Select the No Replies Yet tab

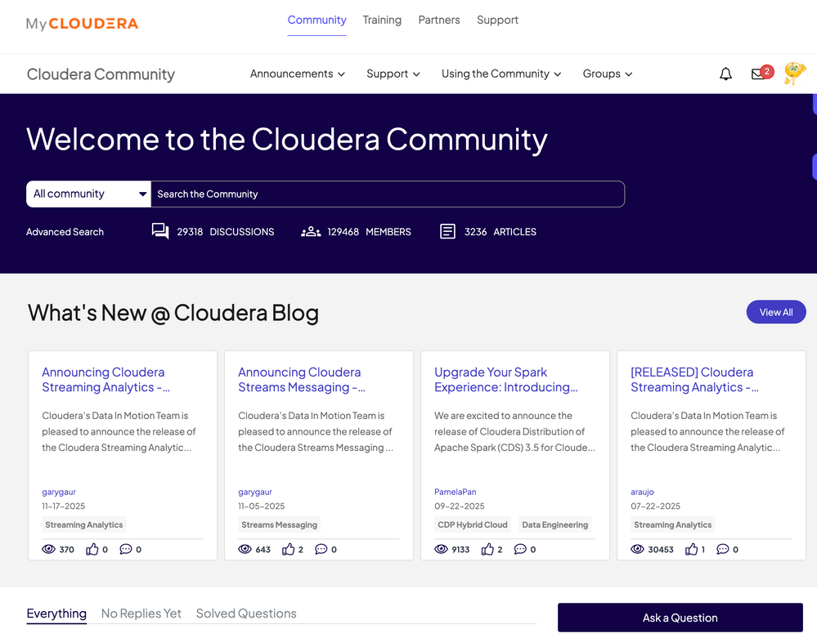click(x=141, y=613)
